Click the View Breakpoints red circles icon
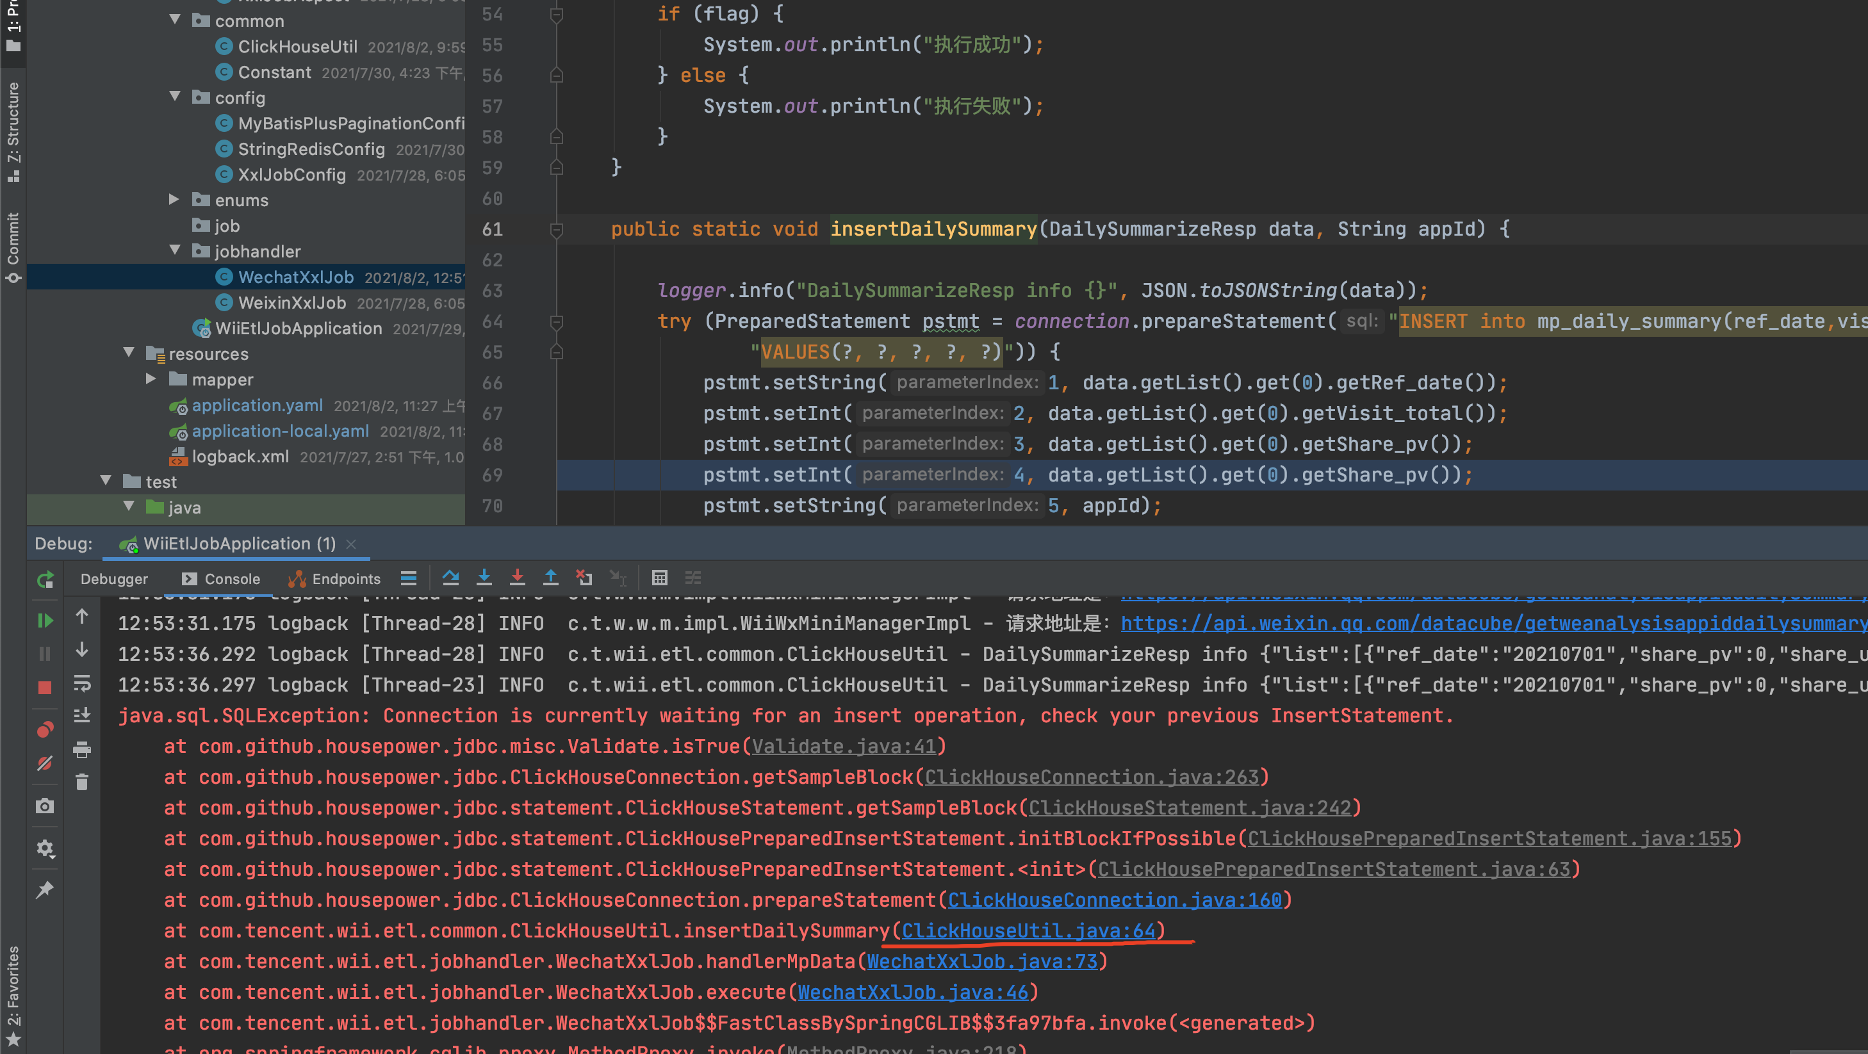The height and width of the screenshot is (1054, 1868). click(45, 730)
